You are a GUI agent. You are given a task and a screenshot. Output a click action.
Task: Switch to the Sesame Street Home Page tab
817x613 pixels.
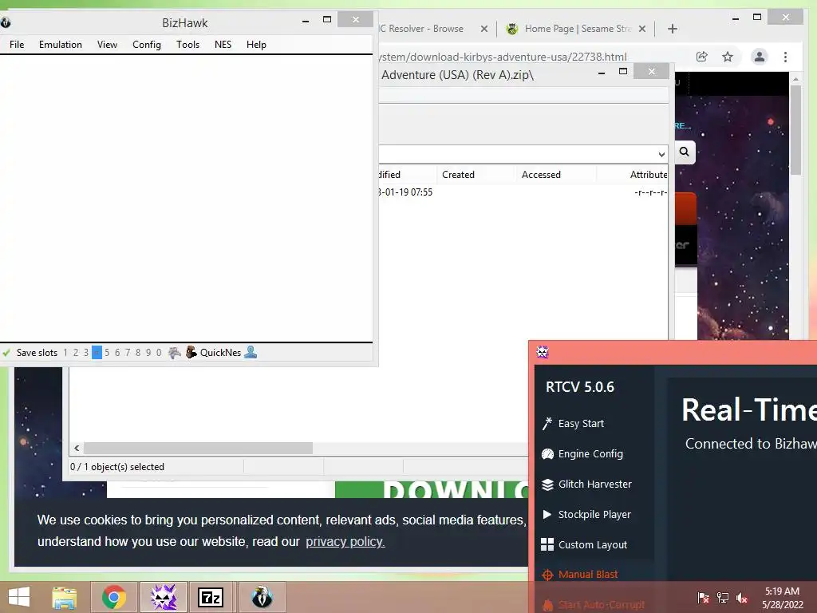(x=578, y=29)
